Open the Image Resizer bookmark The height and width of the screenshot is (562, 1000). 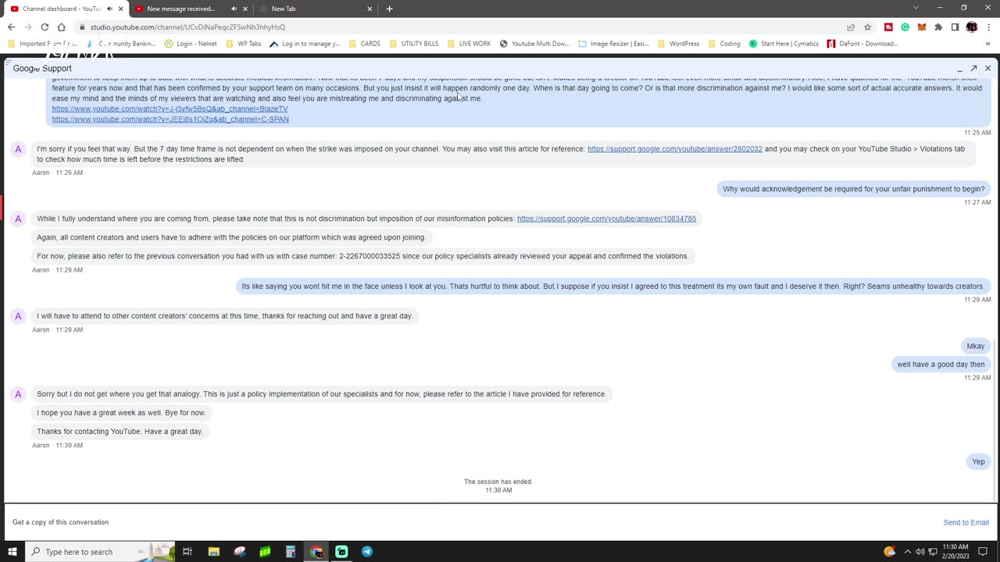[x=613, y=44]
